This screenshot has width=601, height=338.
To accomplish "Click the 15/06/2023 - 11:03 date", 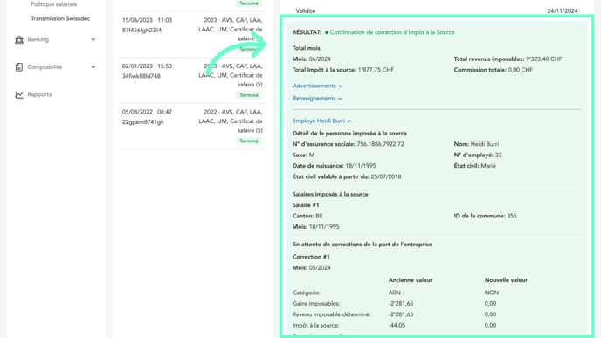I will [147, 20].
